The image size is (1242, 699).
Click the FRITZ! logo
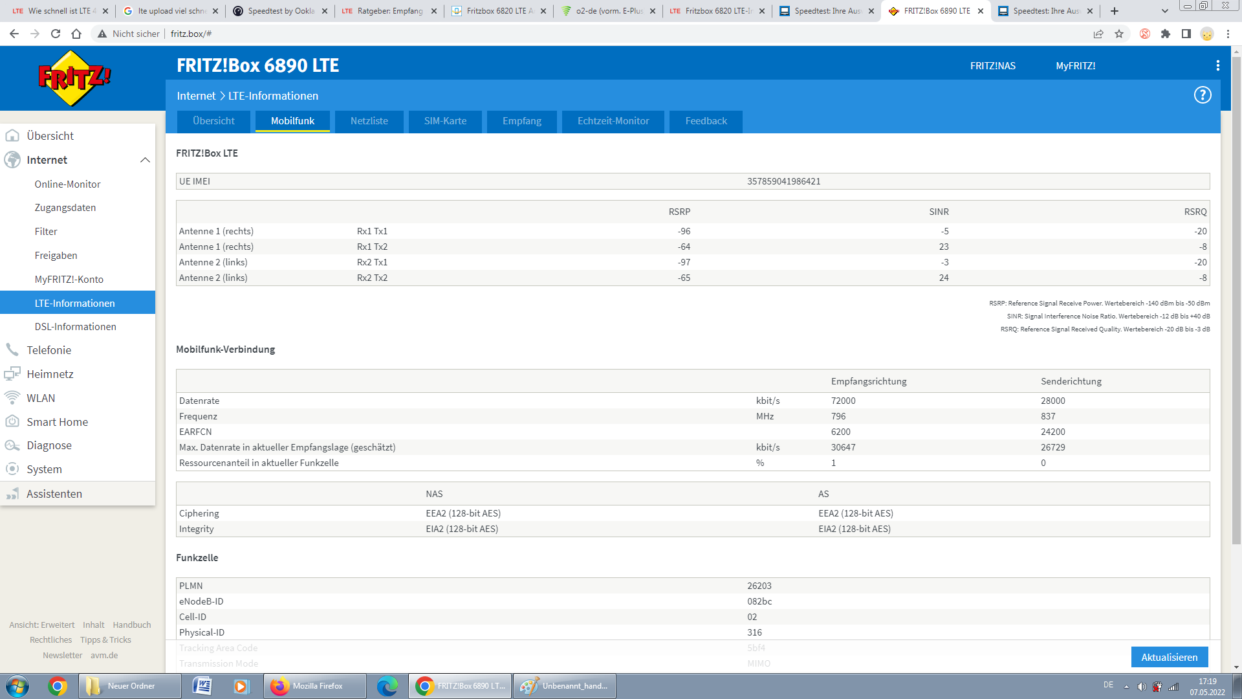click(74, 78)
